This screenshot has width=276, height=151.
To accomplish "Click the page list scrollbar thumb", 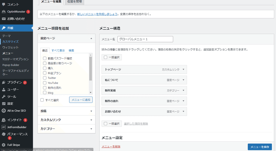I will pos(90,69).
